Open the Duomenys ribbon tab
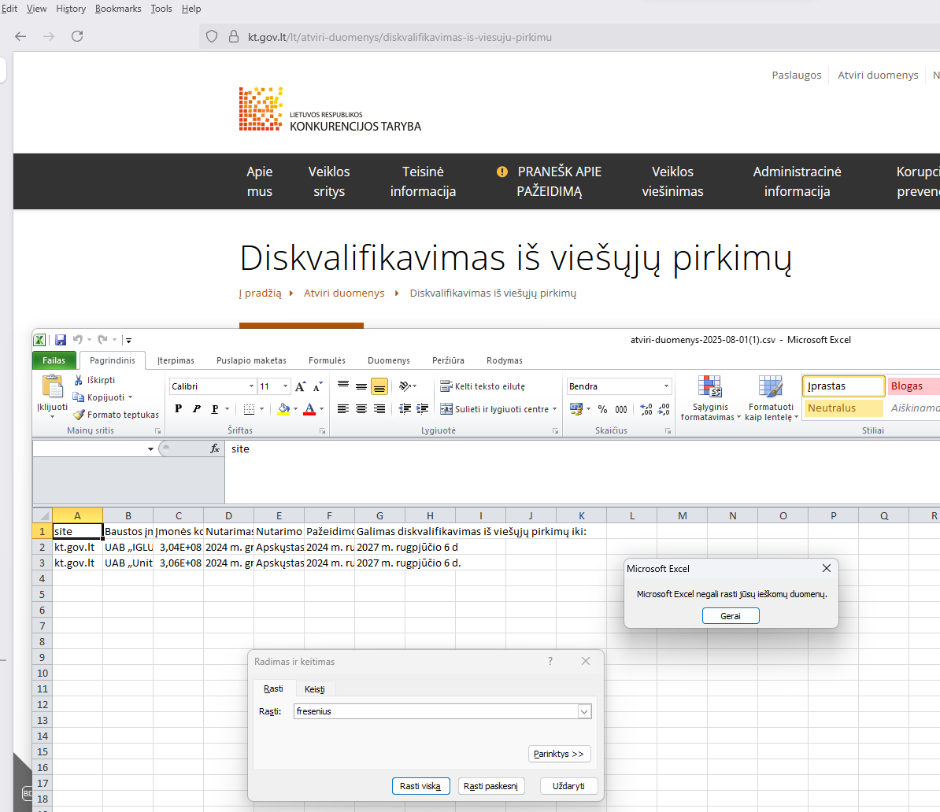940x812 pixels. (x=389, y=360)
